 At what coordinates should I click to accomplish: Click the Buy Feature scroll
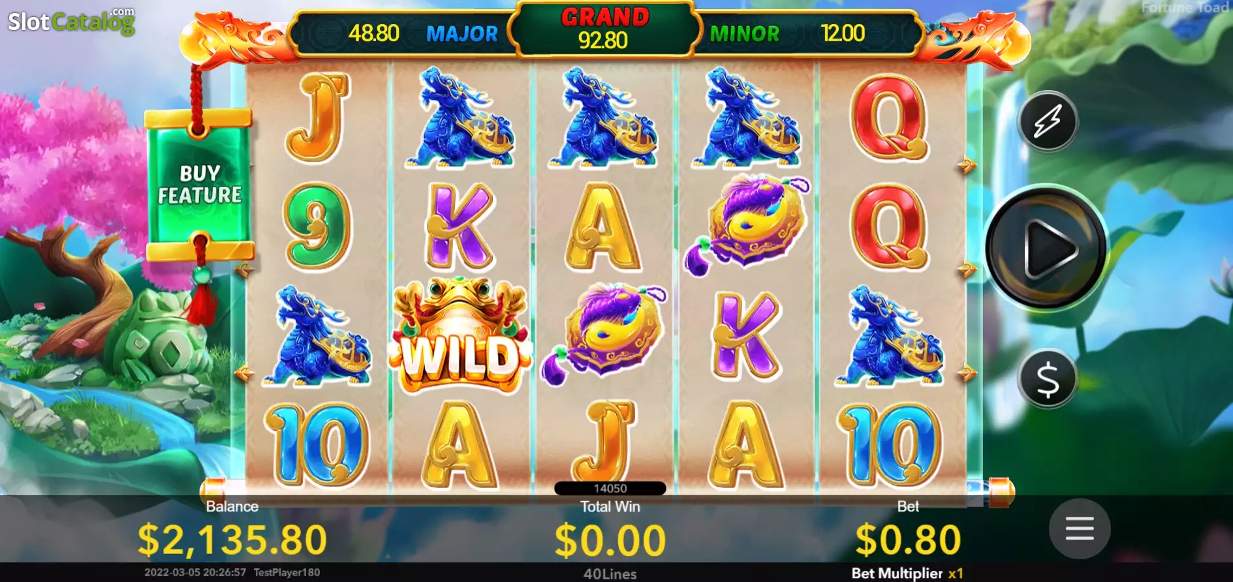[x=200, y=185]
